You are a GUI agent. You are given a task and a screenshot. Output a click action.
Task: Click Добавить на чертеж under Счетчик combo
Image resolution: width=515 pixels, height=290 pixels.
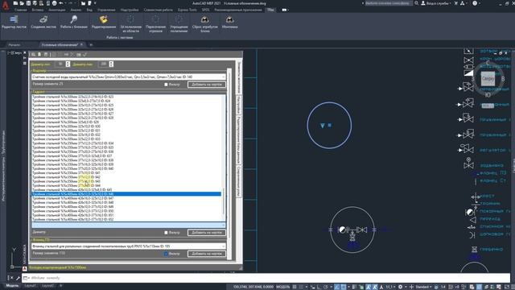coord(207,85)
